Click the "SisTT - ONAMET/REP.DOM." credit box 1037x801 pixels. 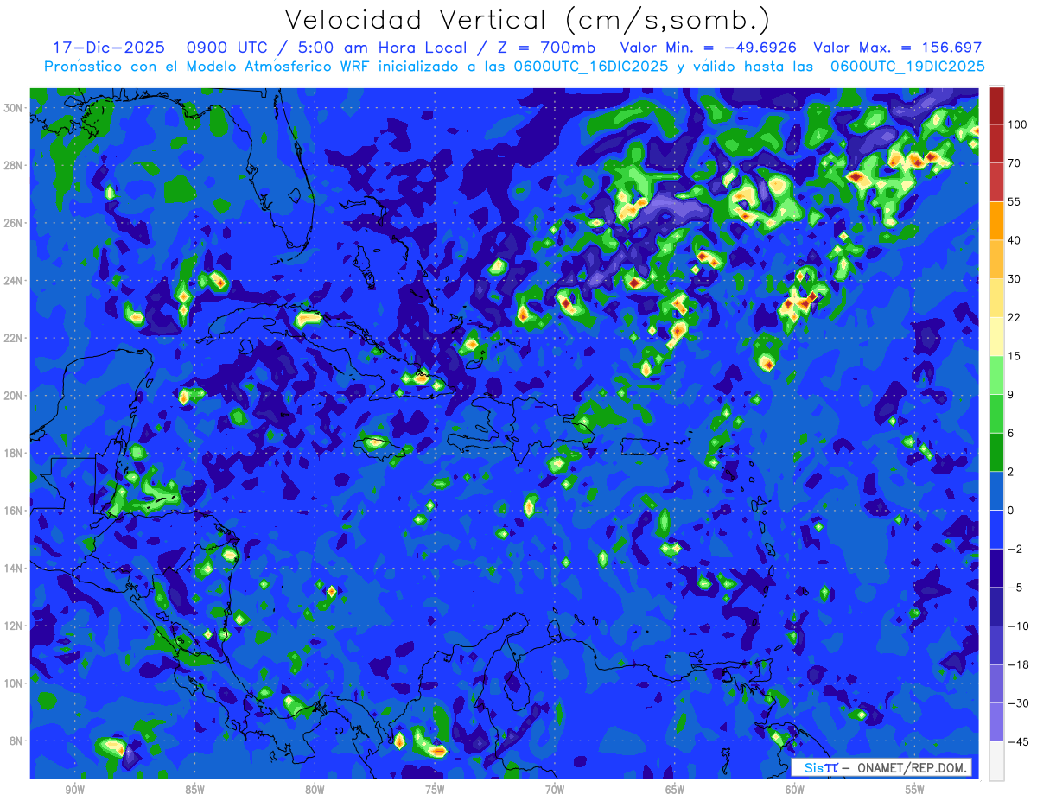(882, 767)
